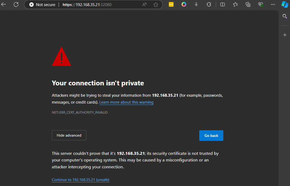This screenshot has width=290, height=186.
Task: Open sidebar search icon
Action: pos(285,16)
